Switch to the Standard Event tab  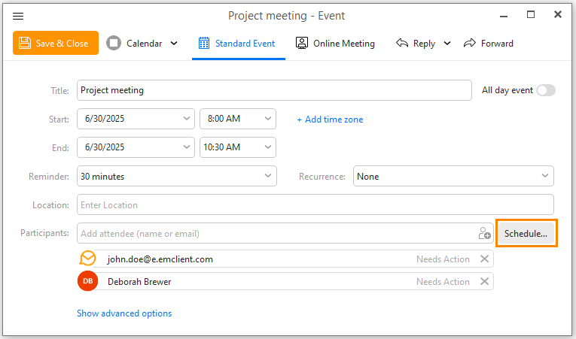(239, 44)
